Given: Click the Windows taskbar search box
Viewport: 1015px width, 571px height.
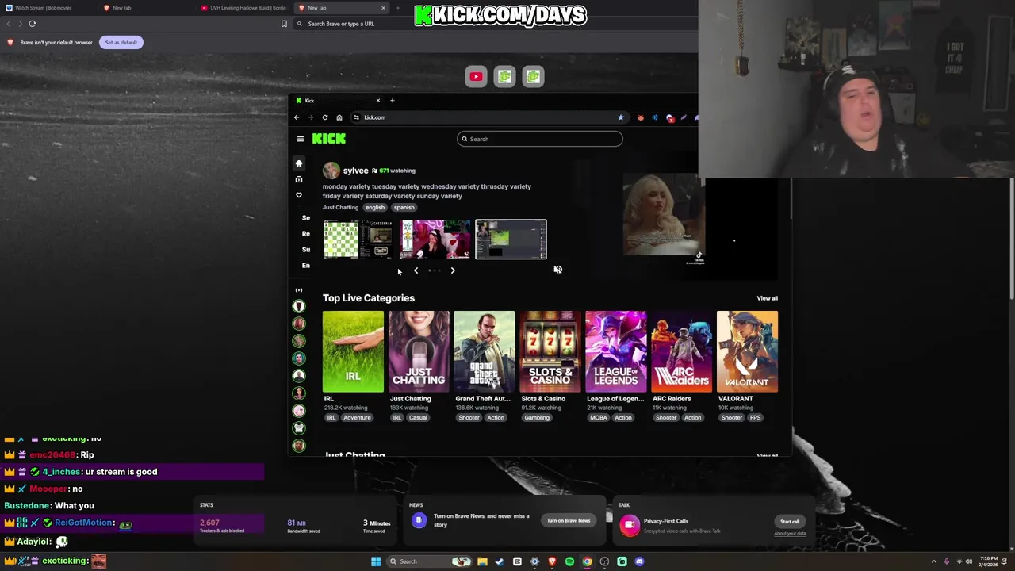Looking at the screenshot, I should click(429, 561).
